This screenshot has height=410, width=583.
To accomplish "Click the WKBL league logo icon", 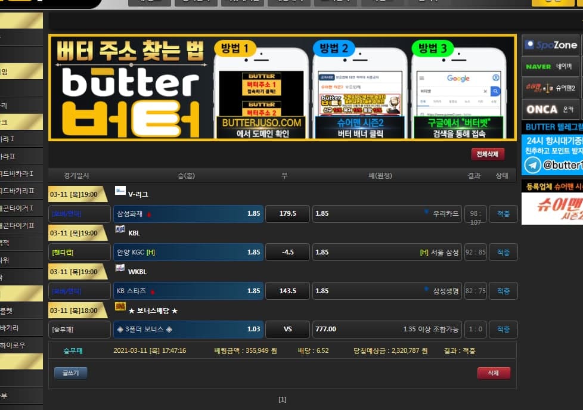I will [x=120, y=269].
